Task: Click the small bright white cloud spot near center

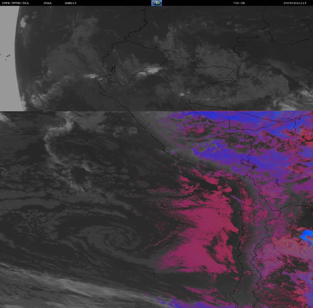Action: [x=182, y=94]
